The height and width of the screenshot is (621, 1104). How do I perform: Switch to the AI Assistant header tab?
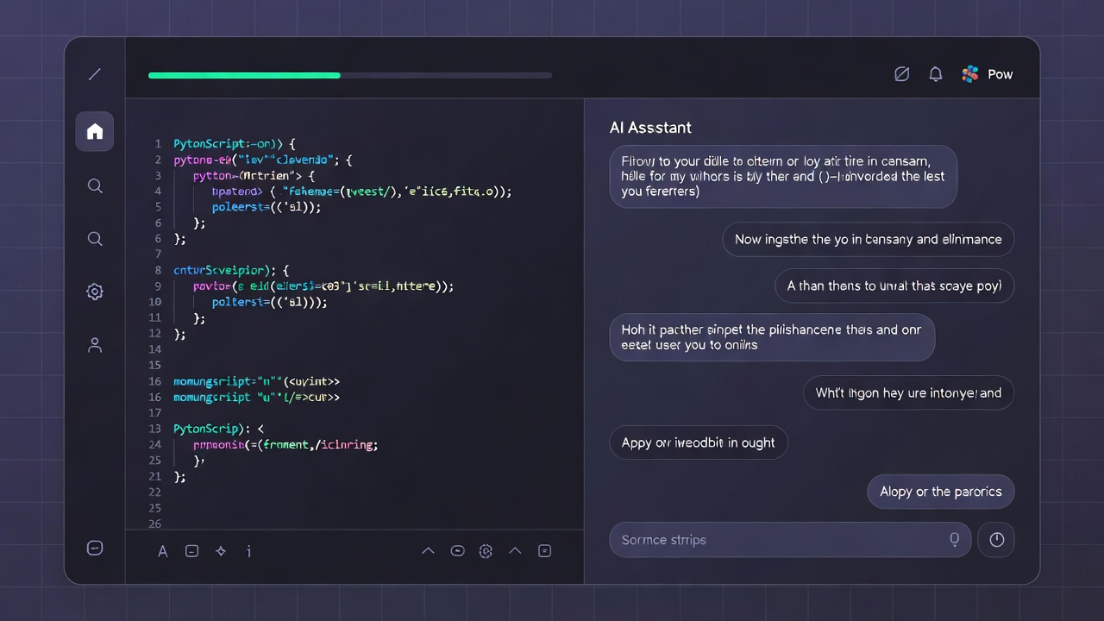[650, 128]
